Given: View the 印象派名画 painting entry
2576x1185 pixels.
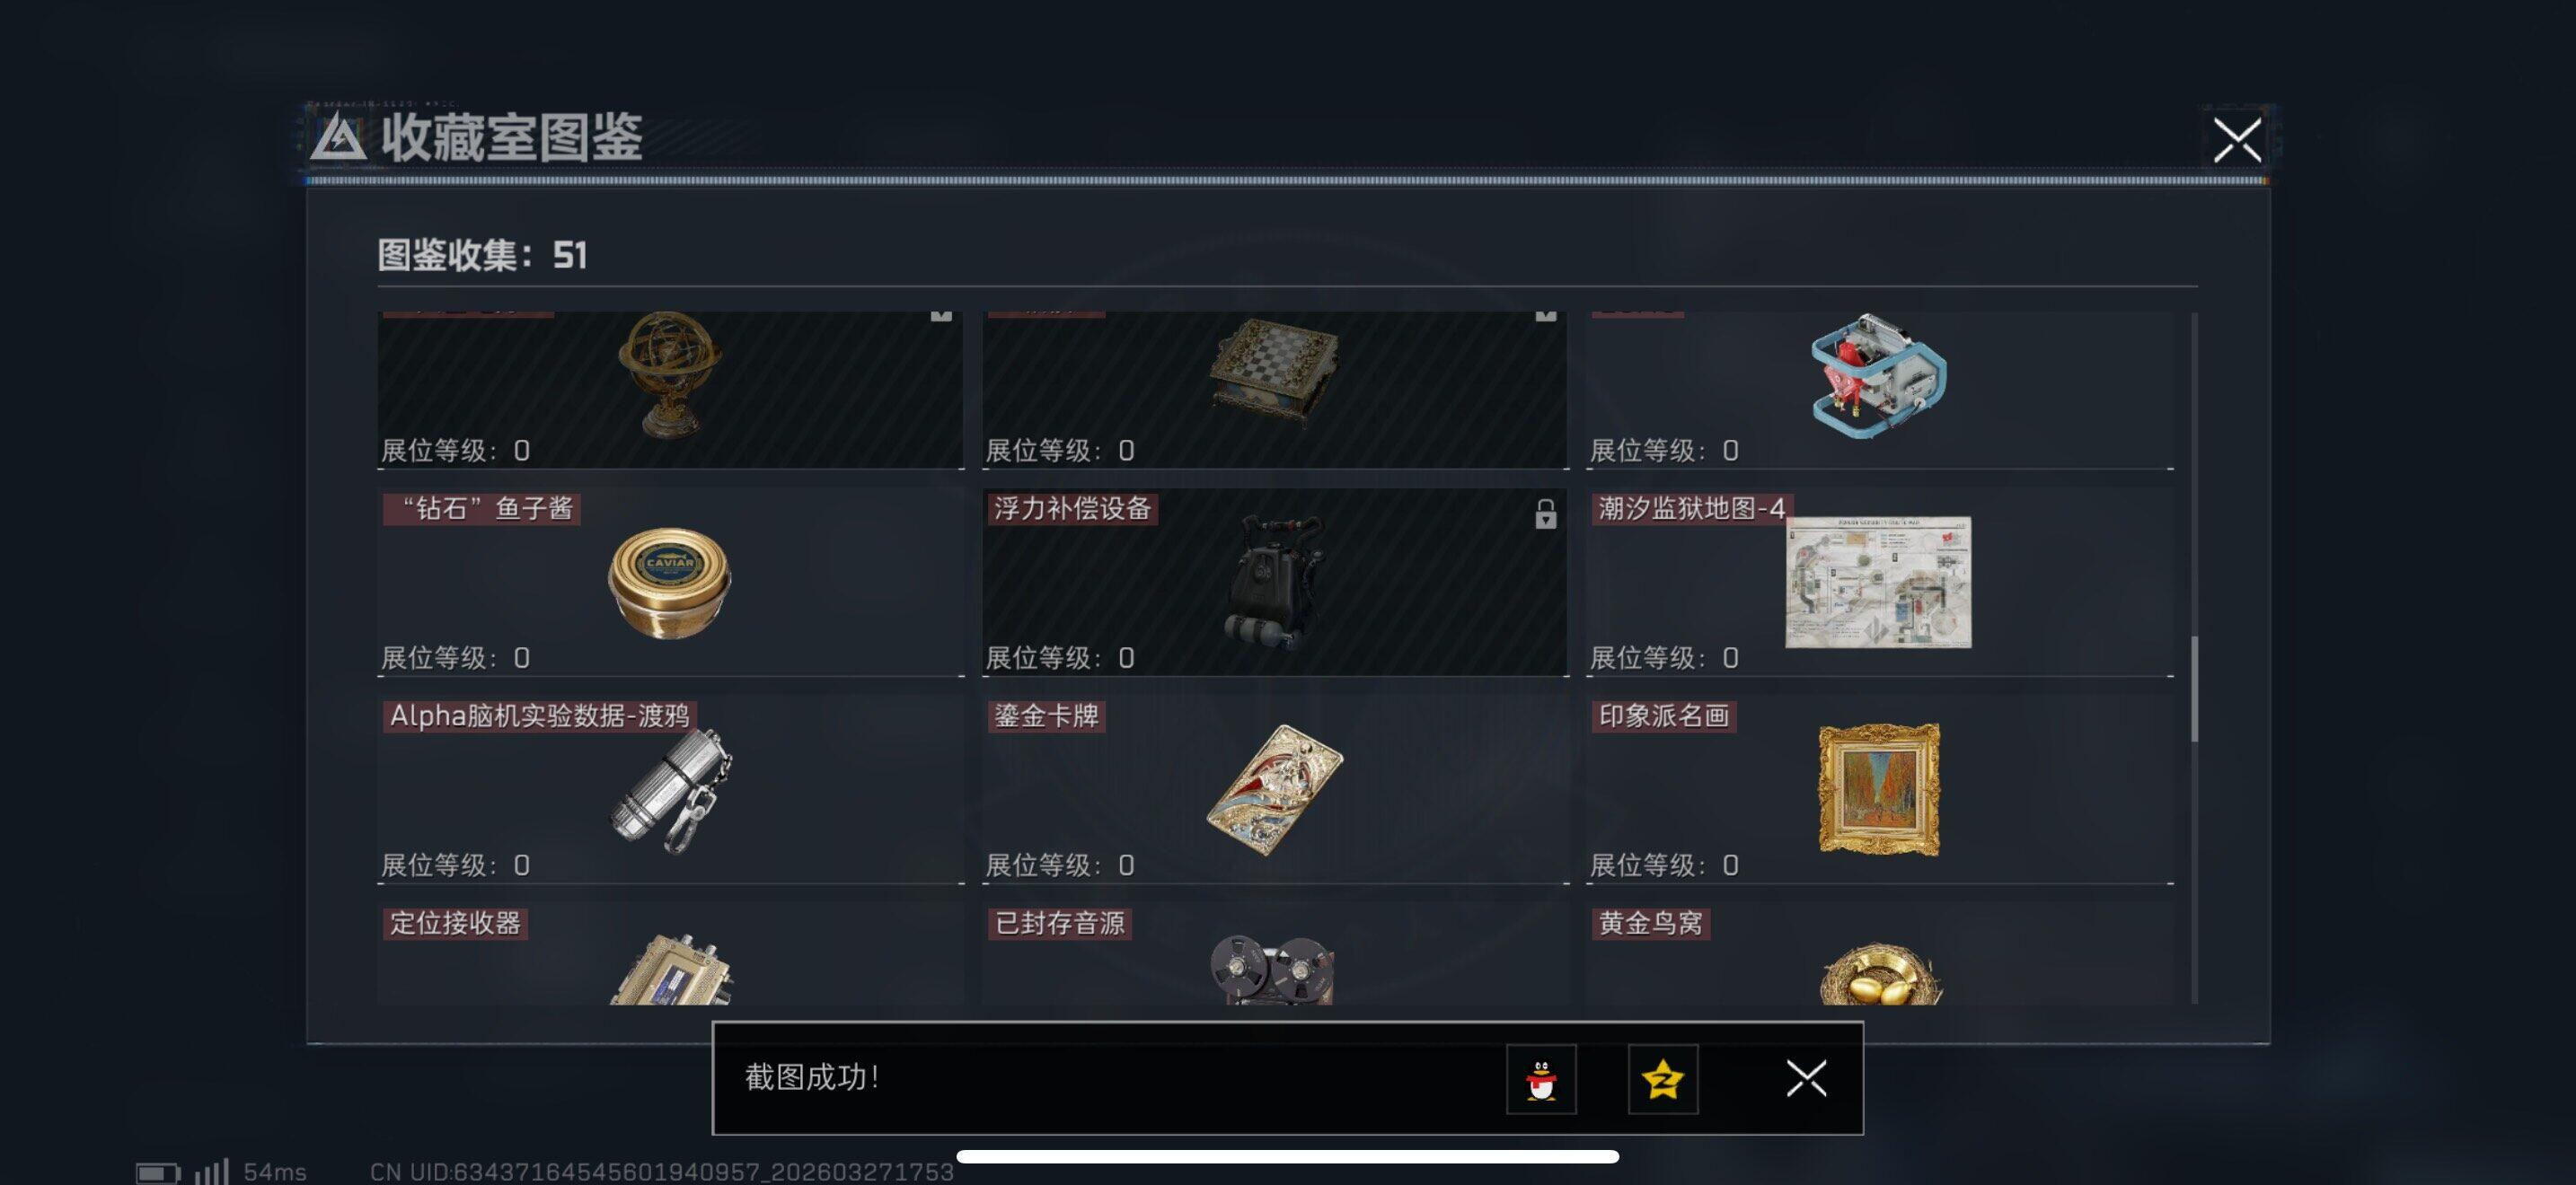Looking at the screenshot, I should (x=1879, y=789).
